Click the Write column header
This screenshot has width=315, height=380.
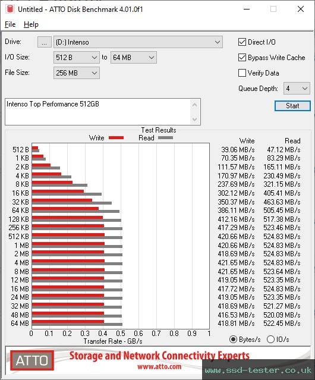coord(247,141)
